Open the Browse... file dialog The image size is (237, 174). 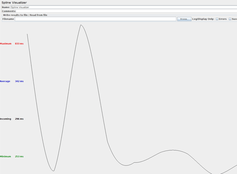(x=184, y=19)
